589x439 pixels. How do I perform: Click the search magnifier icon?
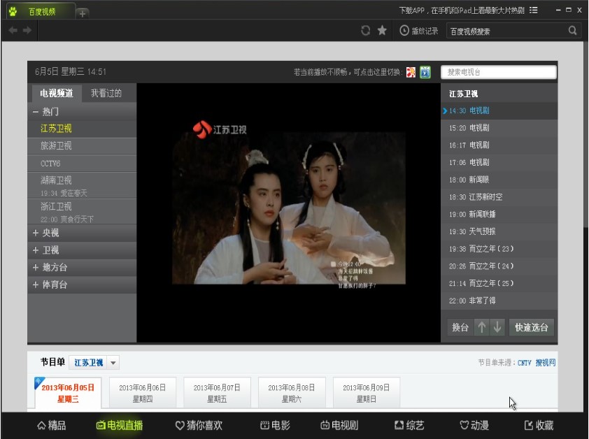tap(572, 31)
